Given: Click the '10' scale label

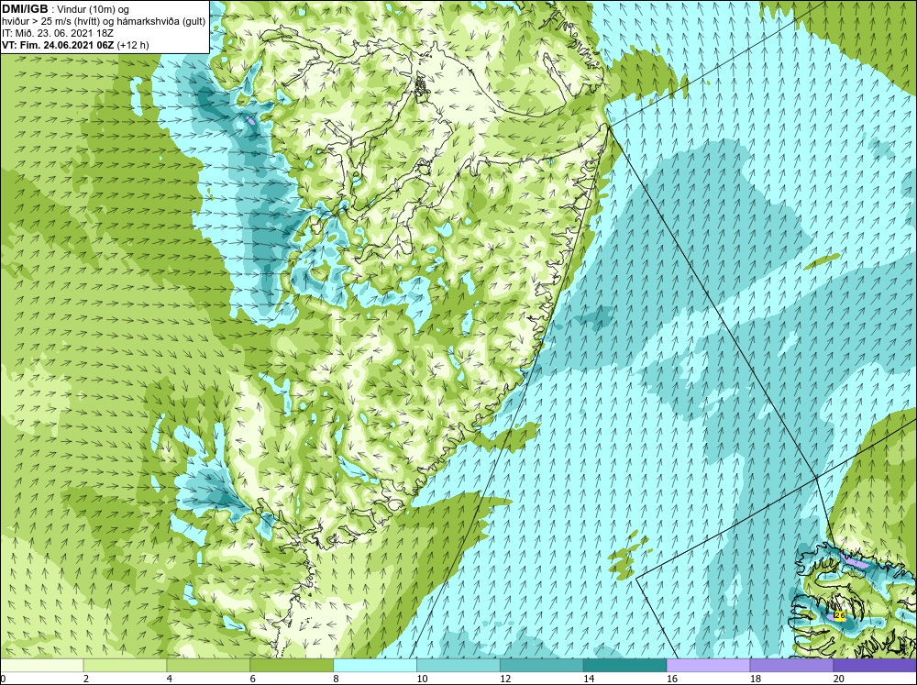Looking at the screenshot, I should (x=422, y=679).
